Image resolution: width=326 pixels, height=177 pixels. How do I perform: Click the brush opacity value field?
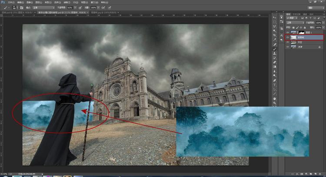[70, 8]
